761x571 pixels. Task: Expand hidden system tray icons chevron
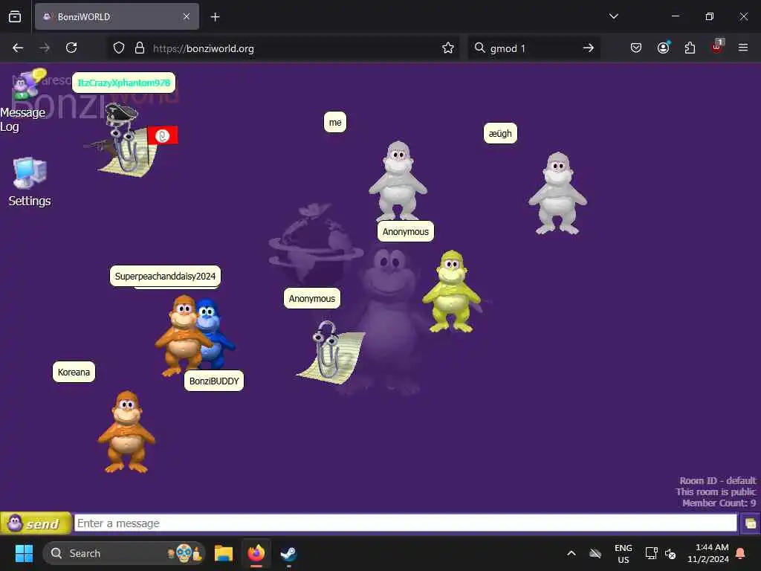click(x=571, y=553)
